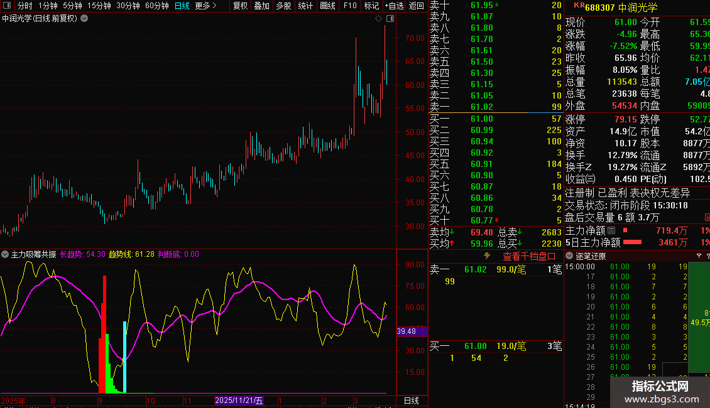Screen dimensions: 710x408
Task: Click the KR badge before stock code 688307
Action: click(x=578, y=7)
